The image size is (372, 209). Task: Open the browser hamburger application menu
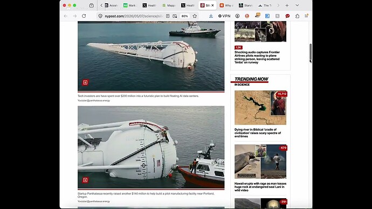click(x=306, y=16)
